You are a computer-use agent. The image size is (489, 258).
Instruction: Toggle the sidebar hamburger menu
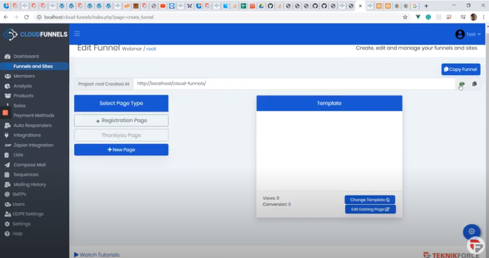tap(77, 34)
